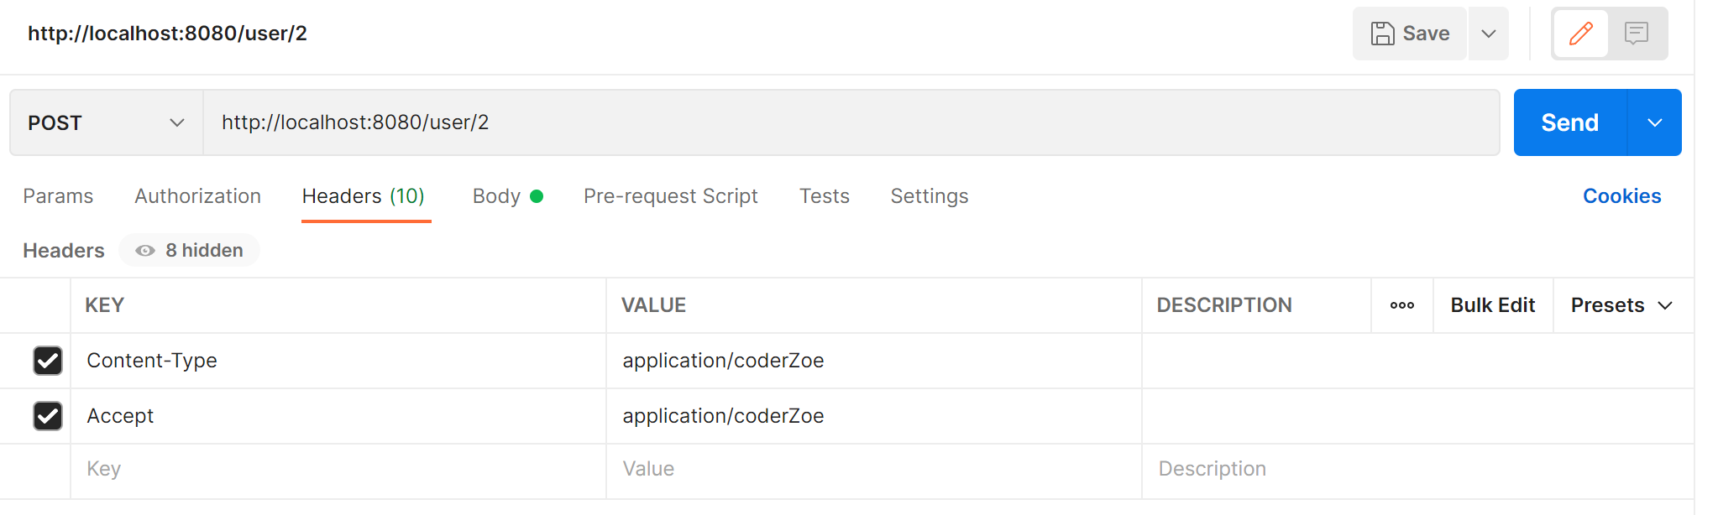Viewport: 1718px width, 515px height.
Task: Uncheck the Accept header checkbox
Action: pyautogui.click(x=48, y=416)
